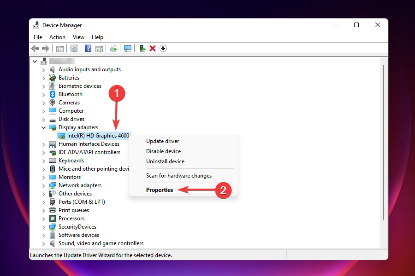The width and height of the screenshot is (415, 276).
Task: Expand the Software devices node chevron
Action: coord(43,235)
